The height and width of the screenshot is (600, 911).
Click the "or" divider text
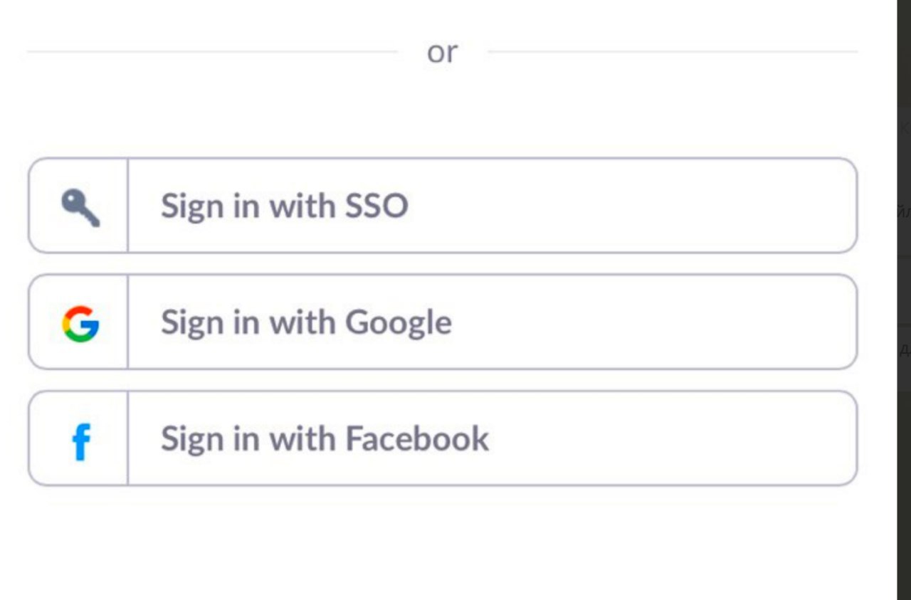(x=442, y=53)
